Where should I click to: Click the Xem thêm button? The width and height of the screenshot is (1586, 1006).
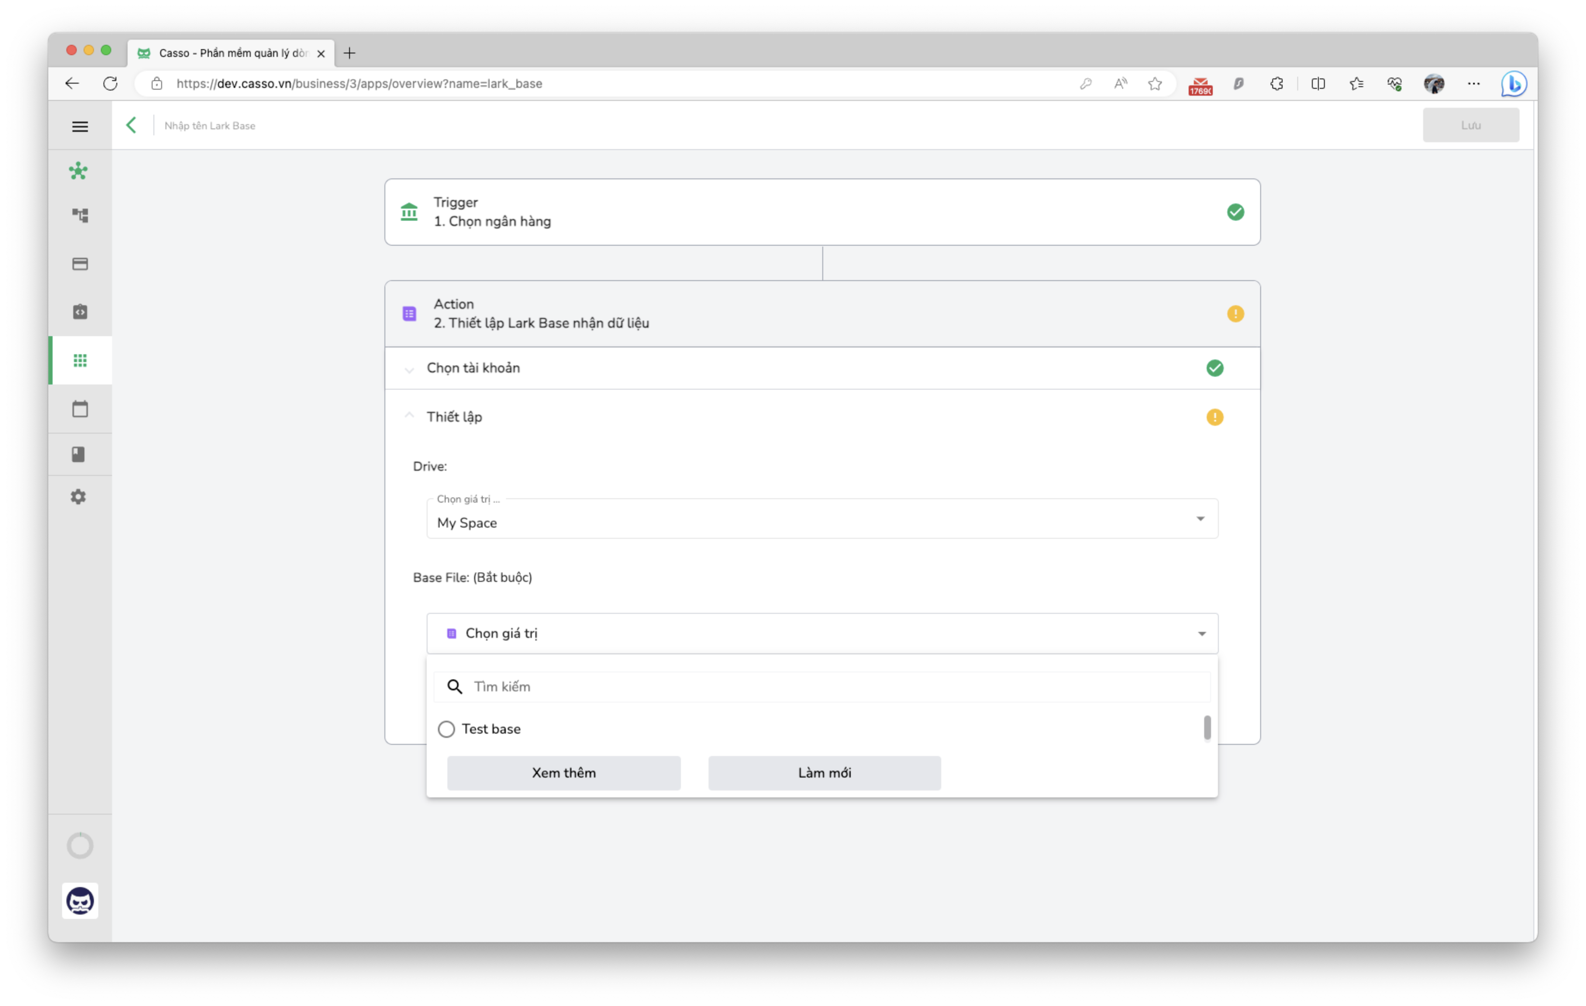[563, 773]
